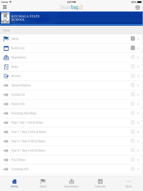Tap the Koumala State School crest logo
This screenshot has width=143, height=191.
point(5,18)
